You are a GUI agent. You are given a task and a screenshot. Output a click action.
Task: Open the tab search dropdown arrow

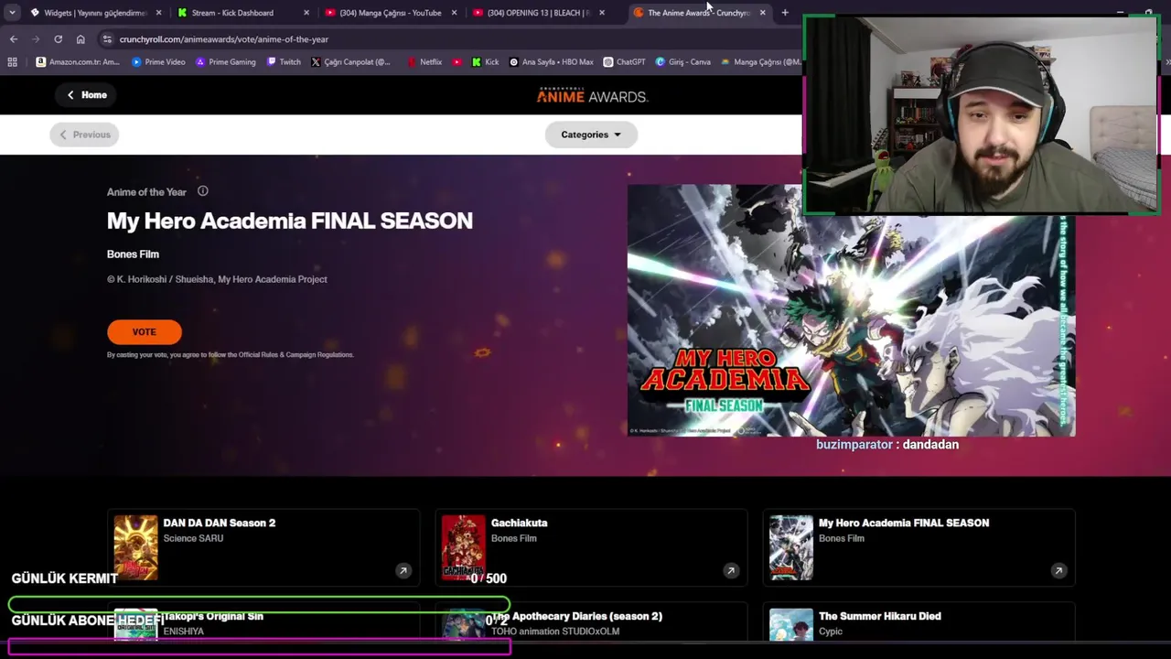(12, 13)
